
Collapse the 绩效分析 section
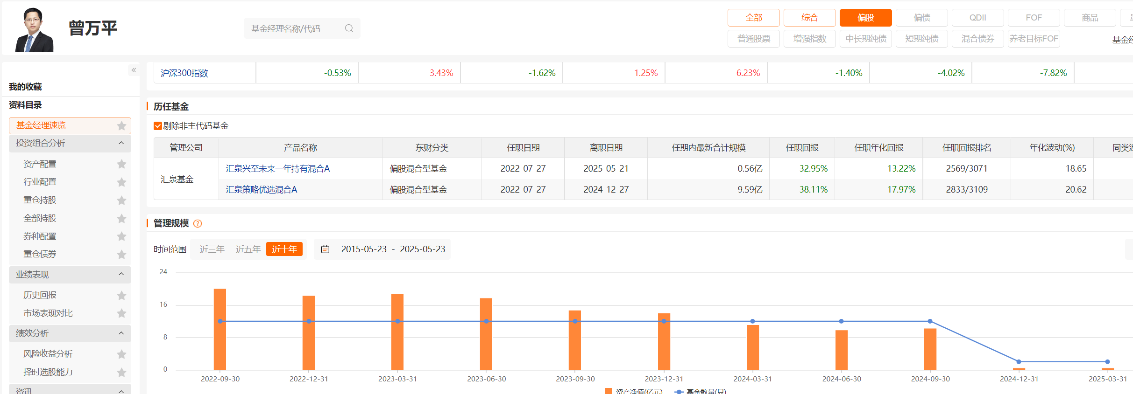click(x=121, y=333)
